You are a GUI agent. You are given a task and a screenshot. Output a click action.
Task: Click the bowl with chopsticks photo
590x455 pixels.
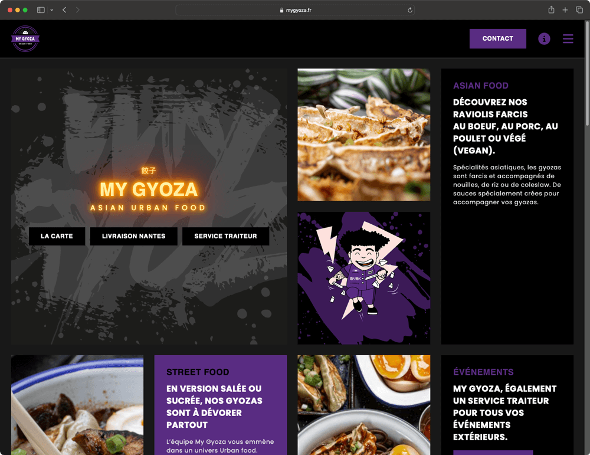coord(77,405)
